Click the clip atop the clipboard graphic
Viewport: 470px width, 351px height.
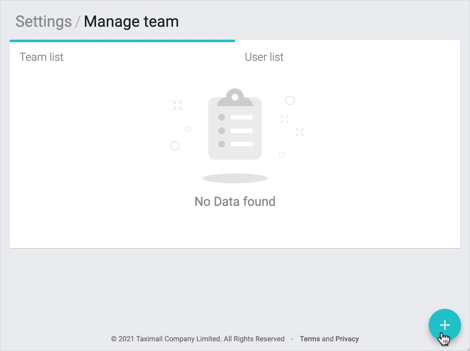235,98
